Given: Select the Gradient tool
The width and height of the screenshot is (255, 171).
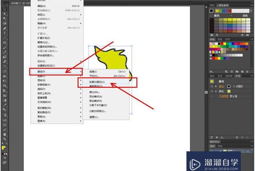Looking at the screenshot, I should coord(4,100).
